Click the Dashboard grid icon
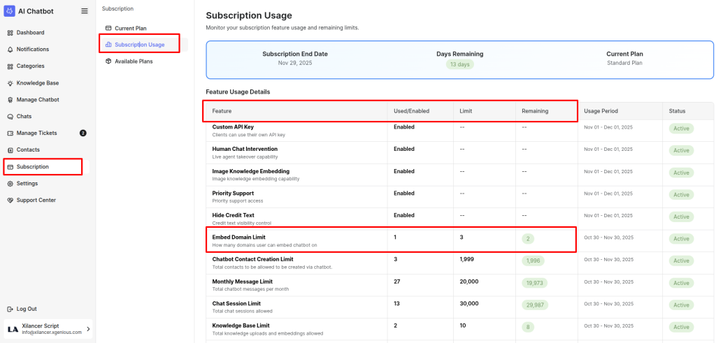This screenshot has height=343, width=716. click(x=10, y=33)
